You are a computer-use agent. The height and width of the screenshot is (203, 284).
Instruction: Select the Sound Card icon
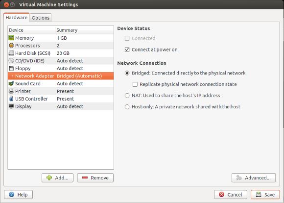coord(11,83)
